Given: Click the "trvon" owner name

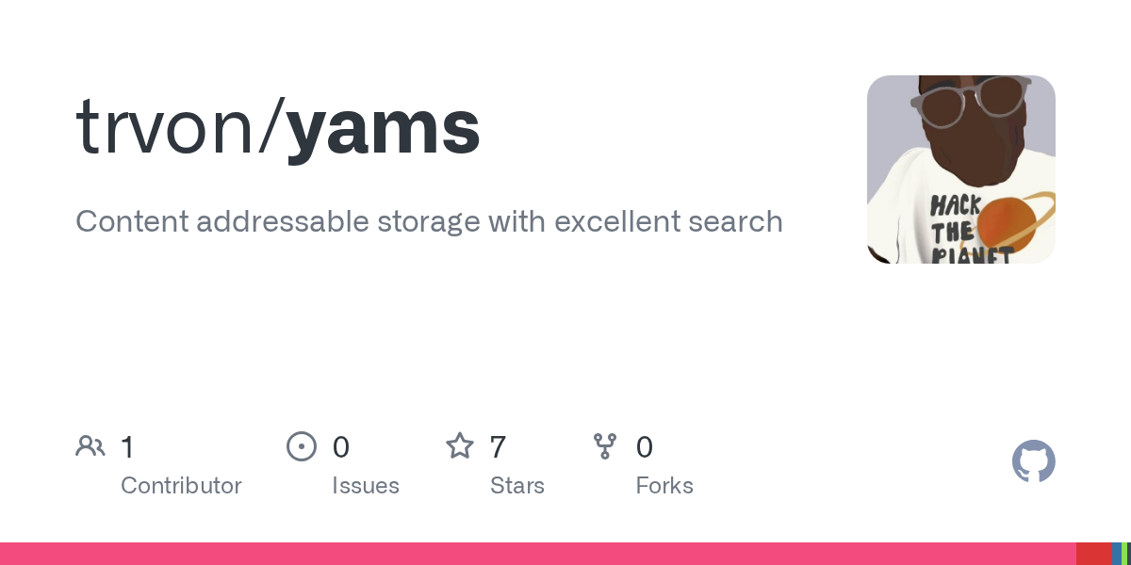Looking at the screenshot, I should 165,128.
